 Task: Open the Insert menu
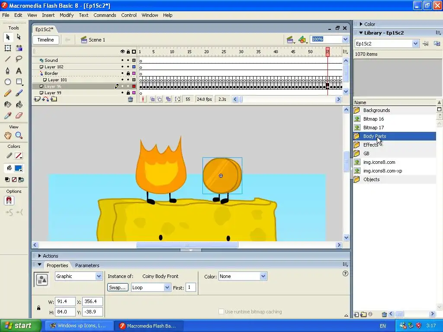pos(48,15)
